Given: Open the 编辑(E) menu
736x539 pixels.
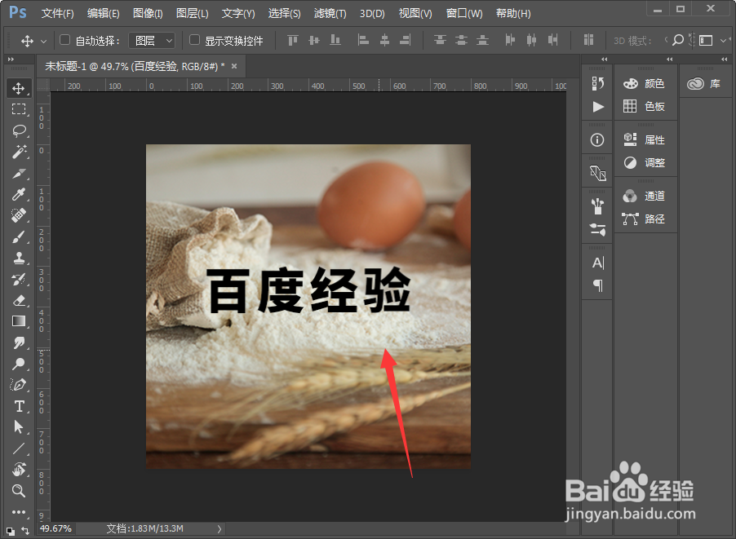Looking at the screenshot, I should tap(104, 13).
